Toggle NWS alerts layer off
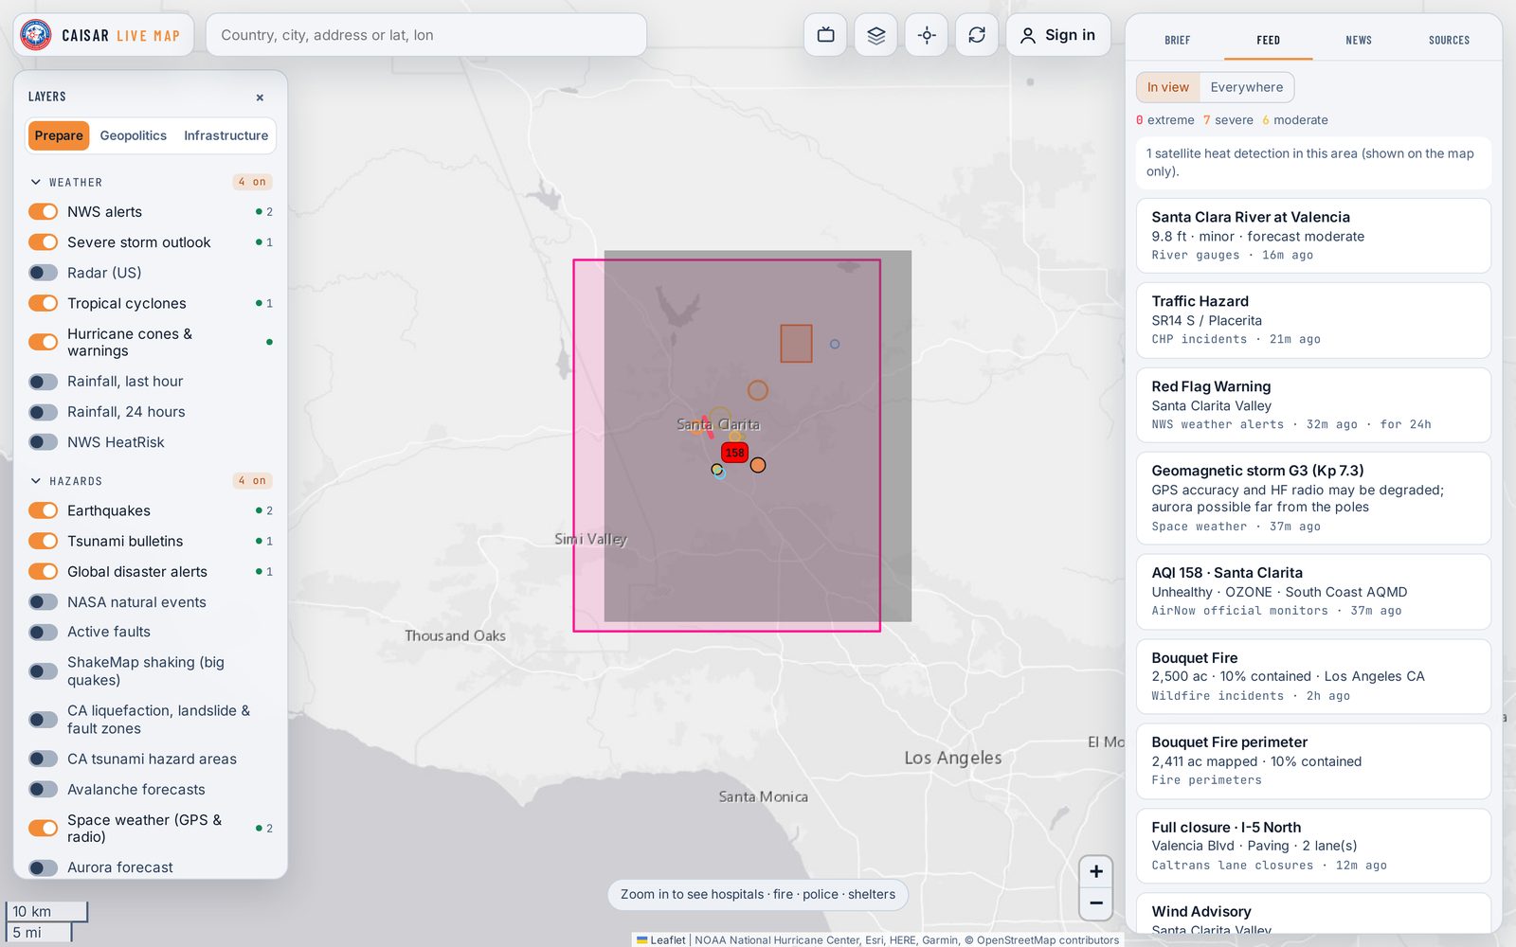The image size is (1516, 947). [44, 211]
